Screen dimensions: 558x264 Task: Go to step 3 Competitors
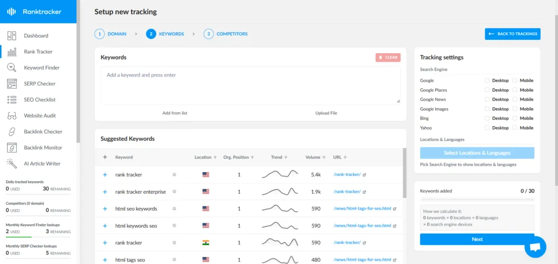pos(226,34)
